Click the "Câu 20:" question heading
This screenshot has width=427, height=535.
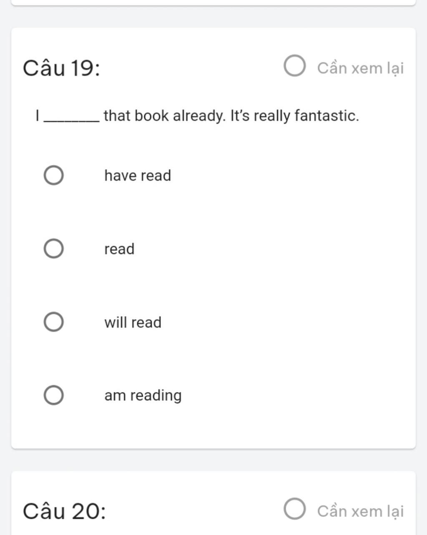64,511
